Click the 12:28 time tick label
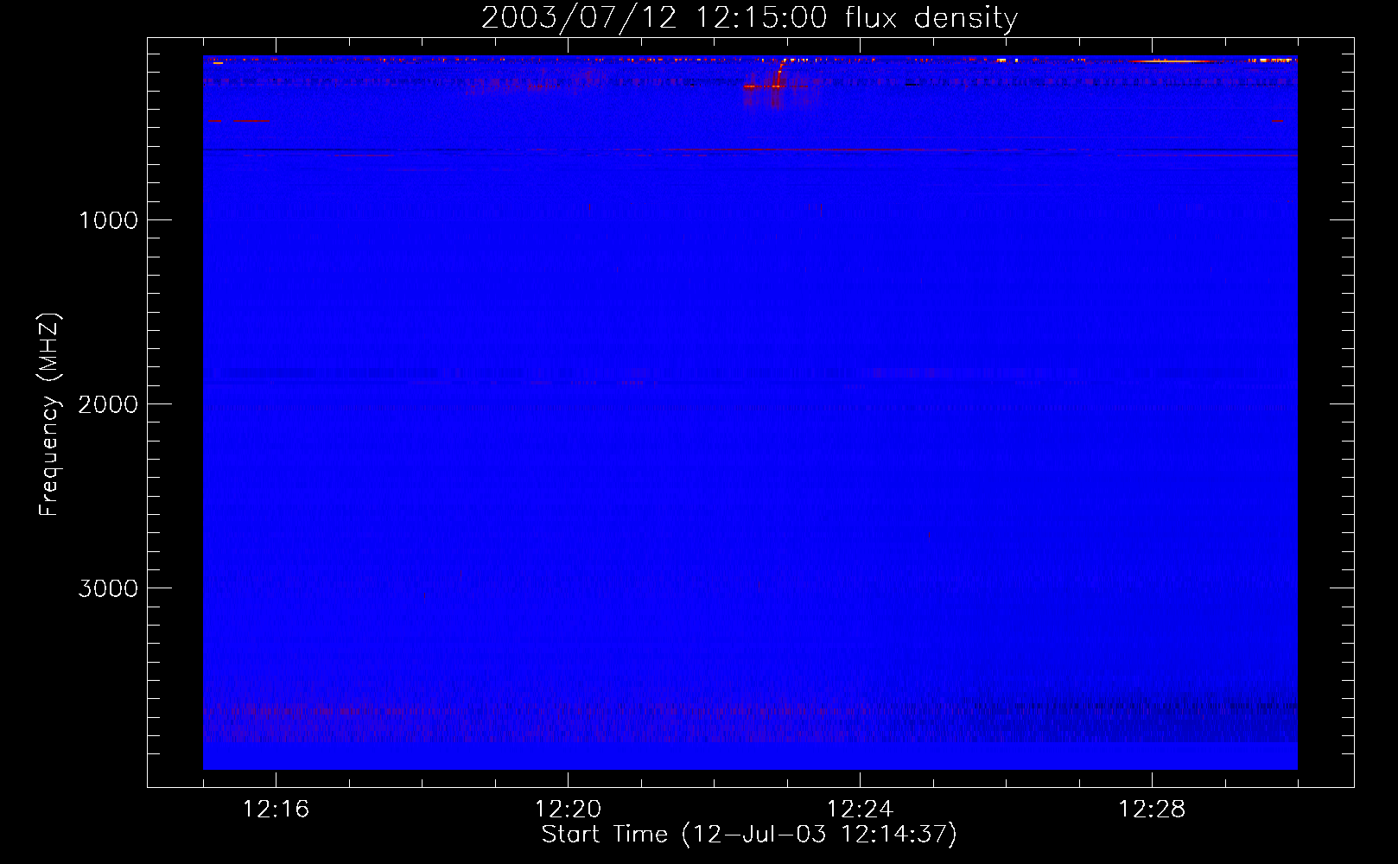 click(x=1152, y=809)
